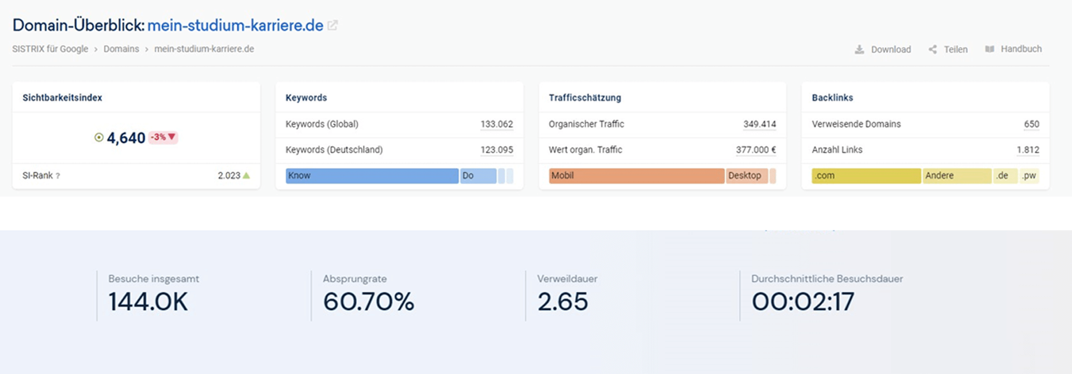Click the green circle icon next to 4,640
This screenshot has width=1072, height=374.
click(x=99, y=137)
